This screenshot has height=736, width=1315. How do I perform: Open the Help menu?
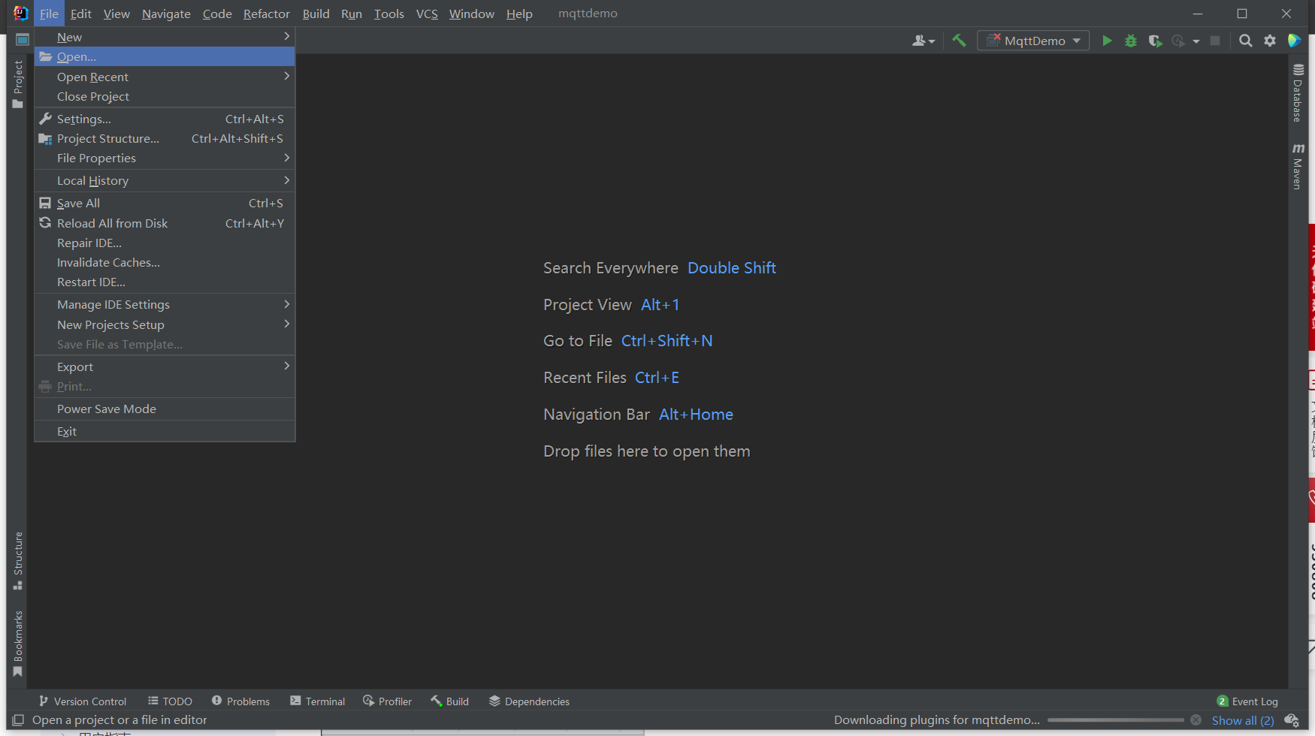coord(519,14)
